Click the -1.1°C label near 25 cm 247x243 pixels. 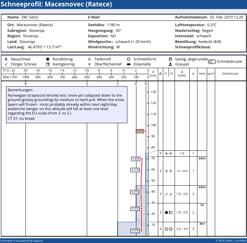pyautogui.click(x=135, y=209)
